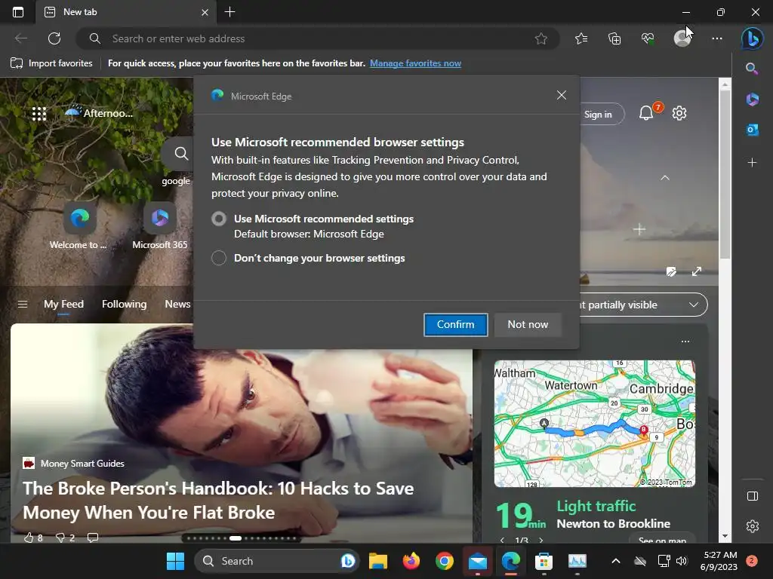Select Don't change your browser settings
Image resolution: width=773 pixels, height=579 pixels.
tap(219, 258)
